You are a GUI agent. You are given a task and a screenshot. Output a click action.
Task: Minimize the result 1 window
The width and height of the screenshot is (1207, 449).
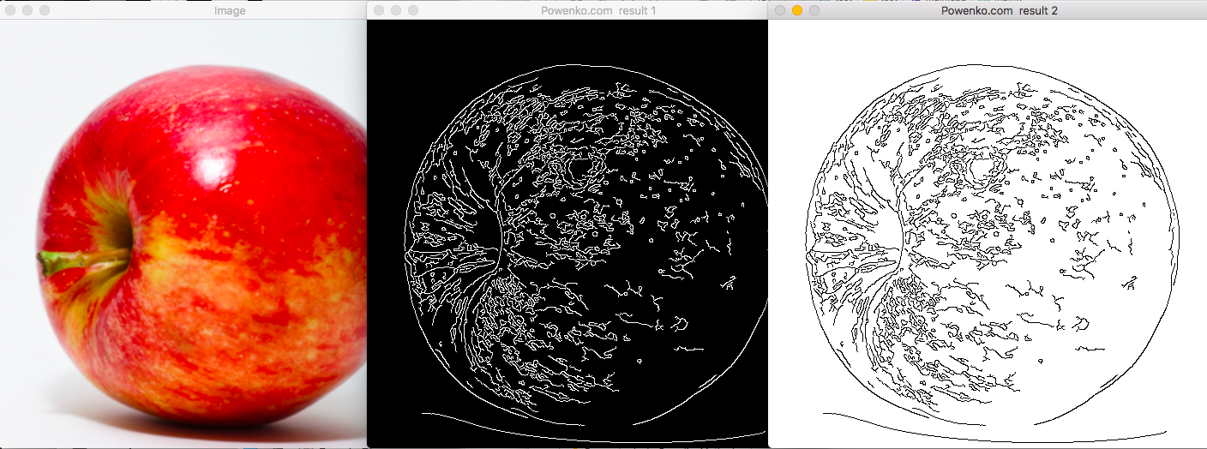(396, 10)
